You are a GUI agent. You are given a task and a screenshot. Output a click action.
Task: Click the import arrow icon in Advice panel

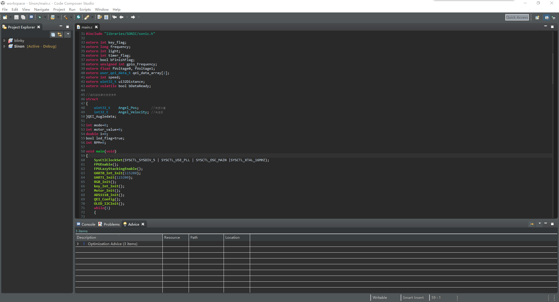point(531,224)
